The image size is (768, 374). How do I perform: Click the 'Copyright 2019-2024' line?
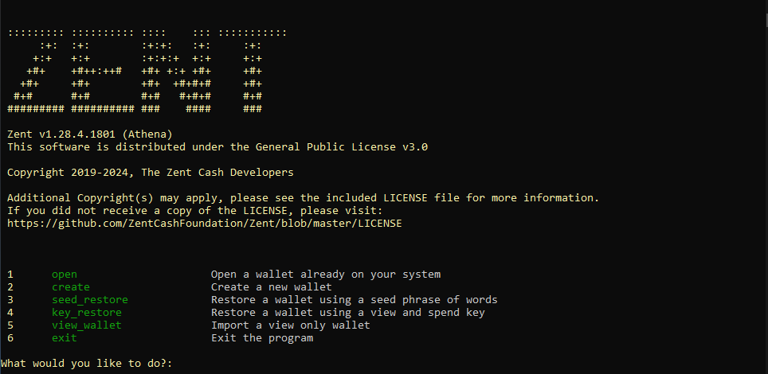[x=151, y=173]
